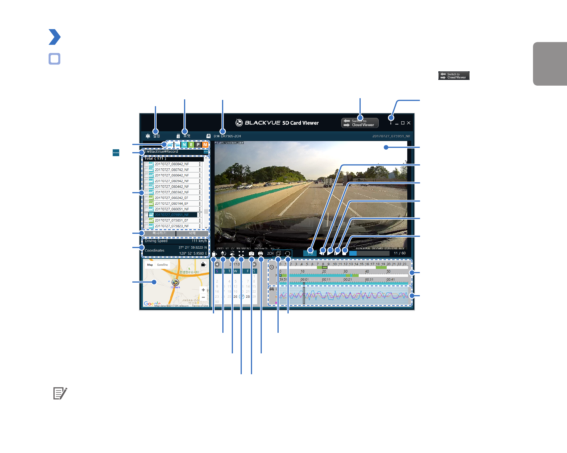Select the D: DR750S-2CH drive icon

pos(209,136)
